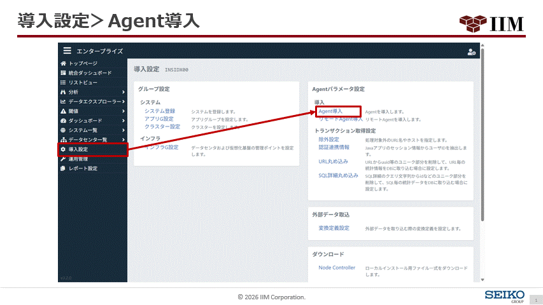The width and height of the screenshot is (543, 305).
Task: Open レポート設定 in the sidebar
Action: coord(83,168)
